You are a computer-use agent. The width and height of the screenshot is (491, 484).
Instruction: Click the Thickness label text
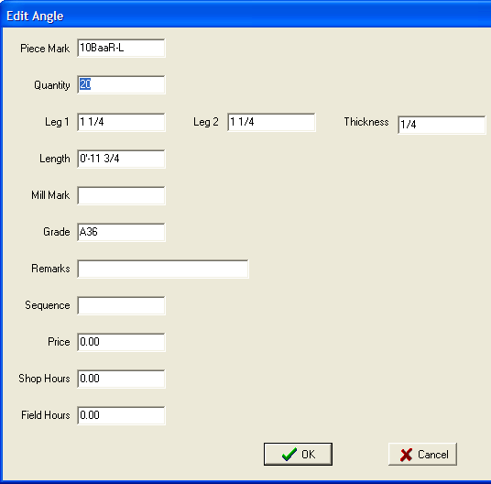(x=366, y=122)
